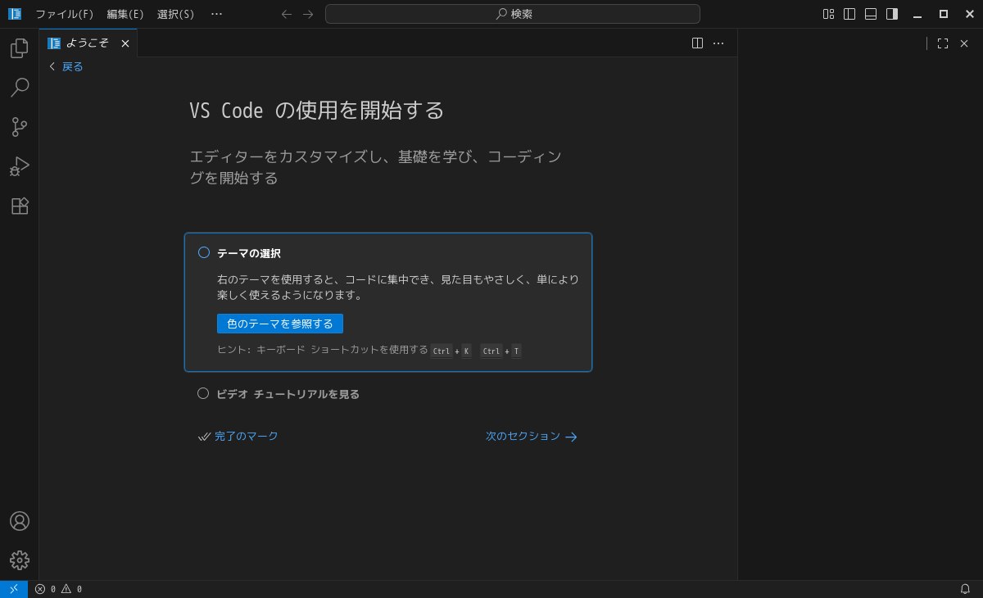Screen dimensions: 983x598
Task: Toggle the secondary side bar
Action: [x=892, y=14]
